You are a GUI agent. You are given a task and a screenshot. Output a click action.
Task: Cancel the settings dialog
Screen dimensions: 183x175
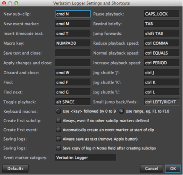tap(151, 168)
